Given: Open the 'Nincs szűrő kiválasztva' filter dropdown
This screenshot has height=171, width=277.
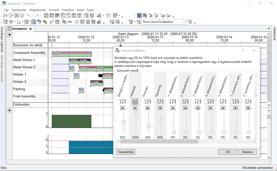Looking at the screenshot, I should tap(186, 22).
